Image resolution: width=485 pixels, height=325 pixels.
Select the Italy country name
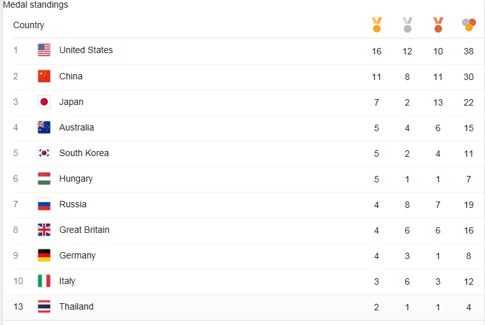point(67,281)
